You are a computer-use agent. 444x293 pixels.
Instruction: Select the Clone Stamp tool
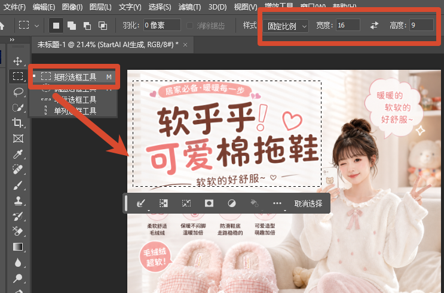tap(18, 201)
